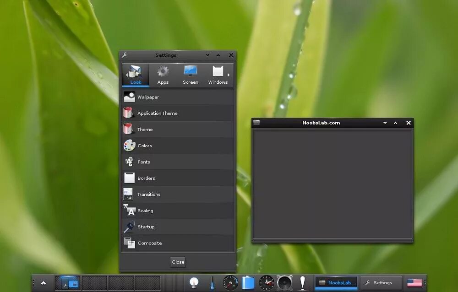Shade the Settings window with the down arrow

[208, 55]
